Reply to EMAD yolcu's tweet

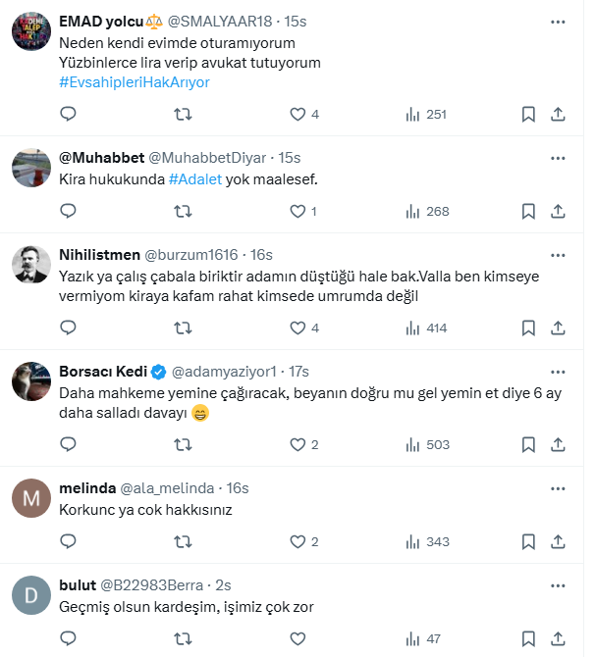[x=69, y=115]
